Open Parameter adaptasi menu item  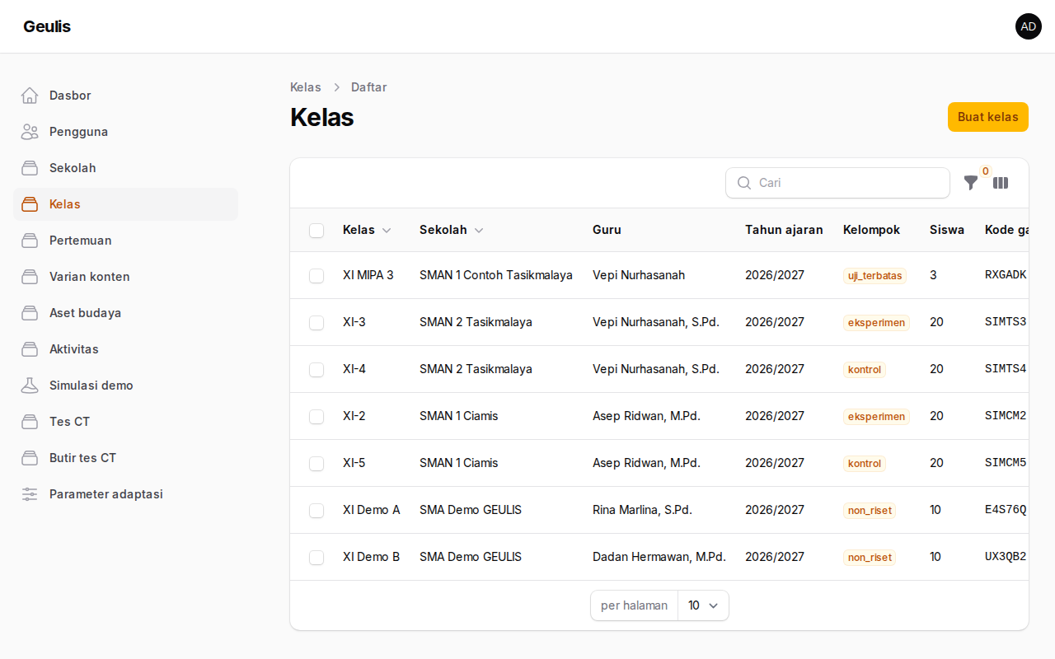pos(125,494)
